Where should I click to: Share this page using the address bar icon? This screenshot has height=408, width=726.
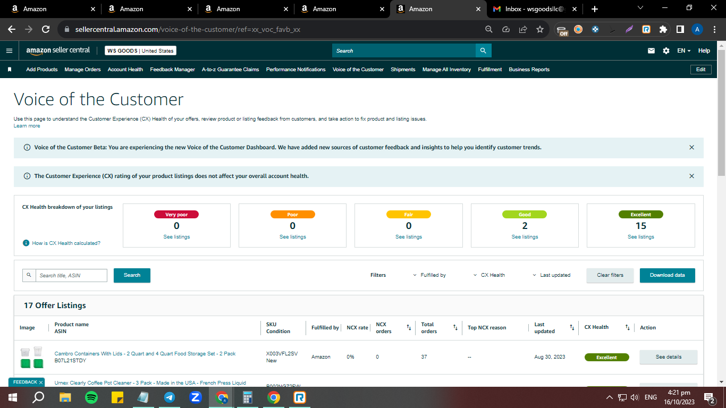523,30
